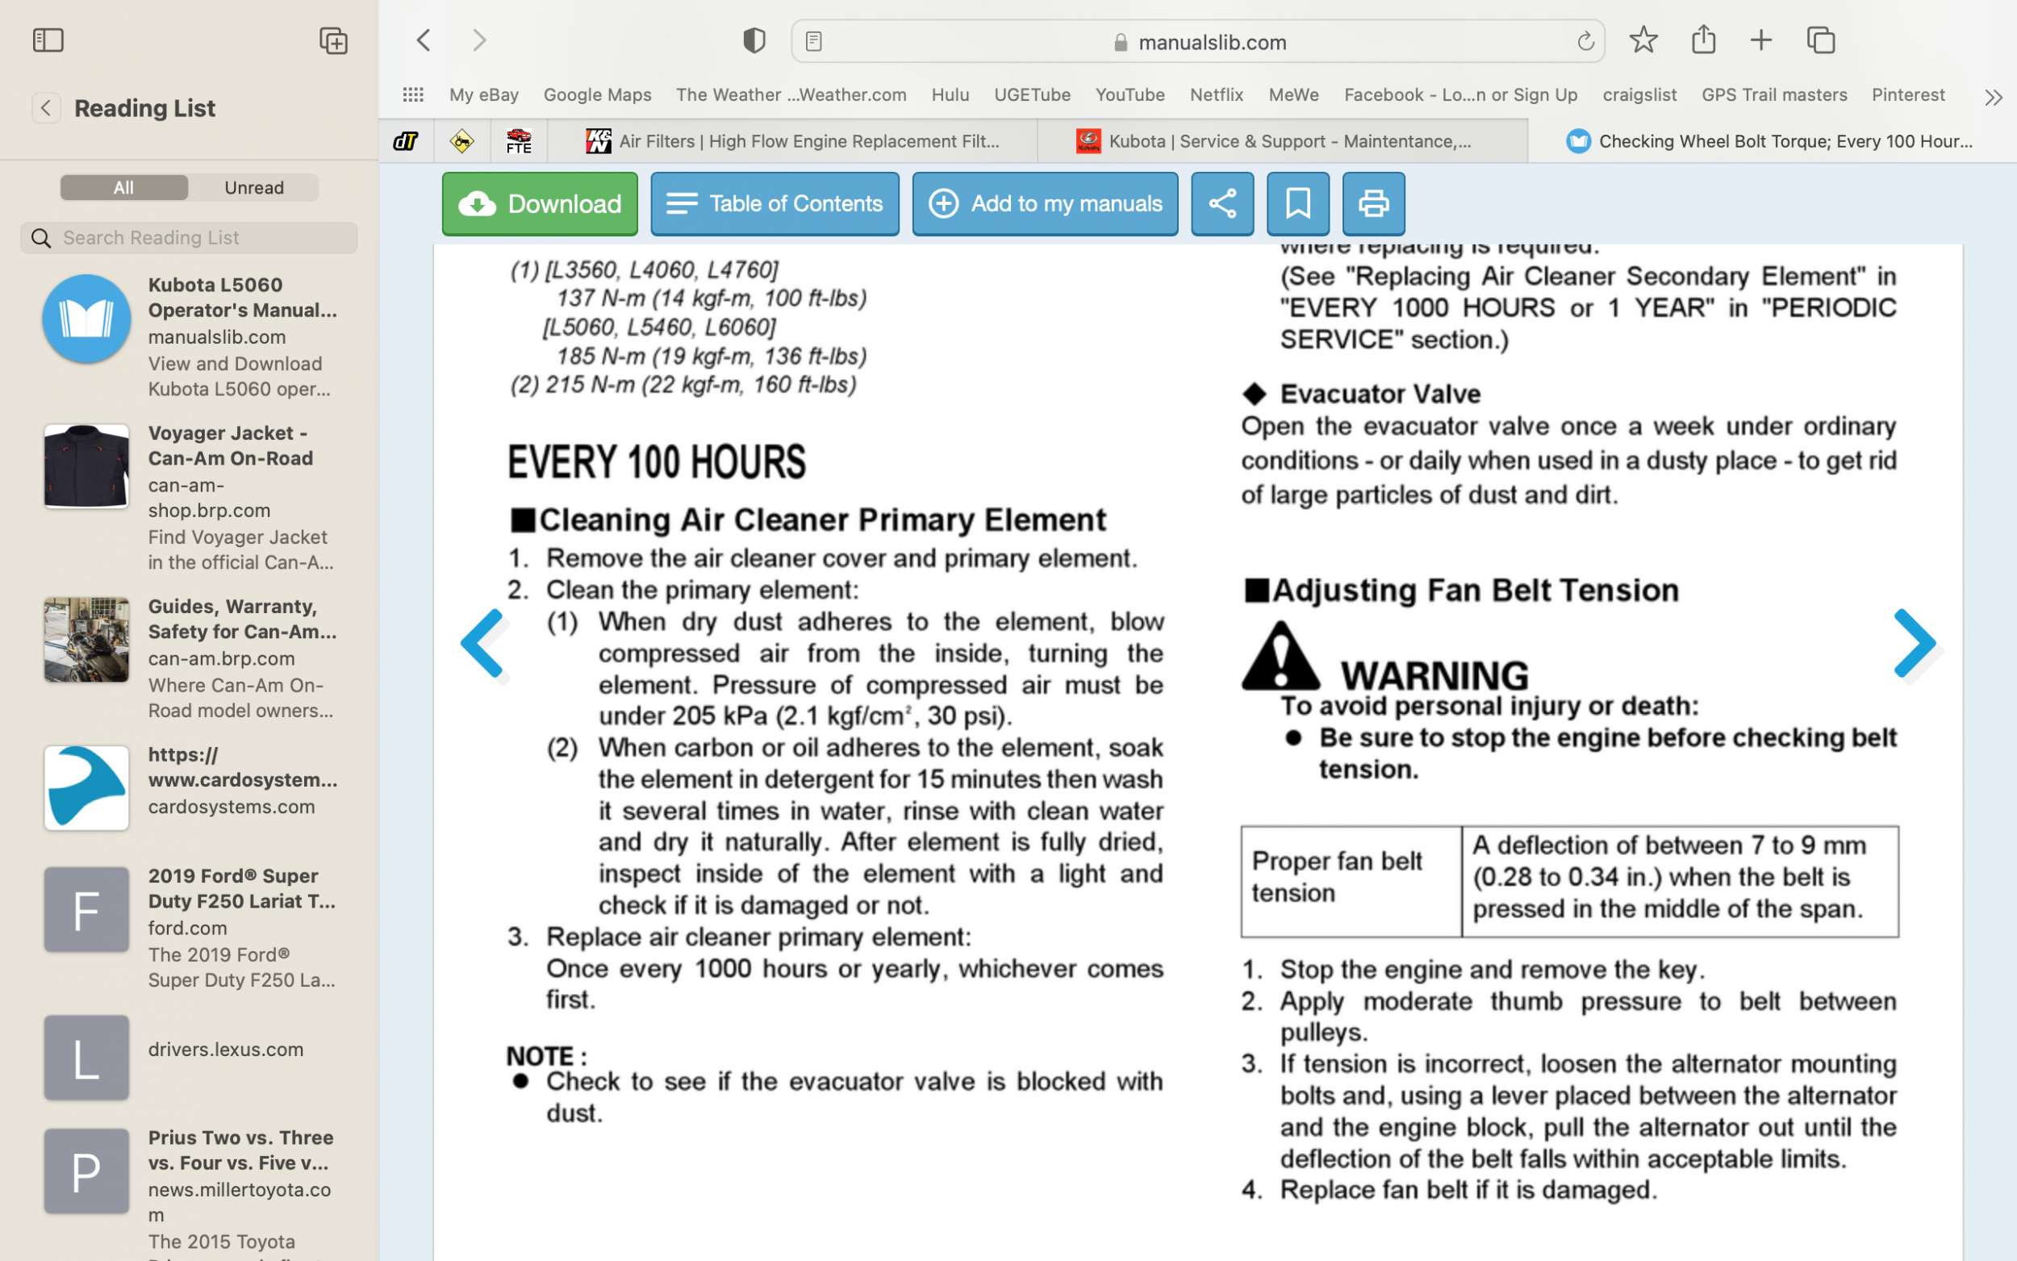Go forward to next page

(x=479, y=40)
